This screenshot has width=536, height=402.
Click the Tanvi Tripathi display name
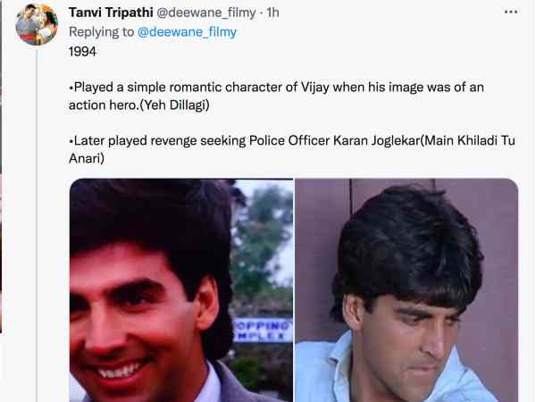pos(111,13)
